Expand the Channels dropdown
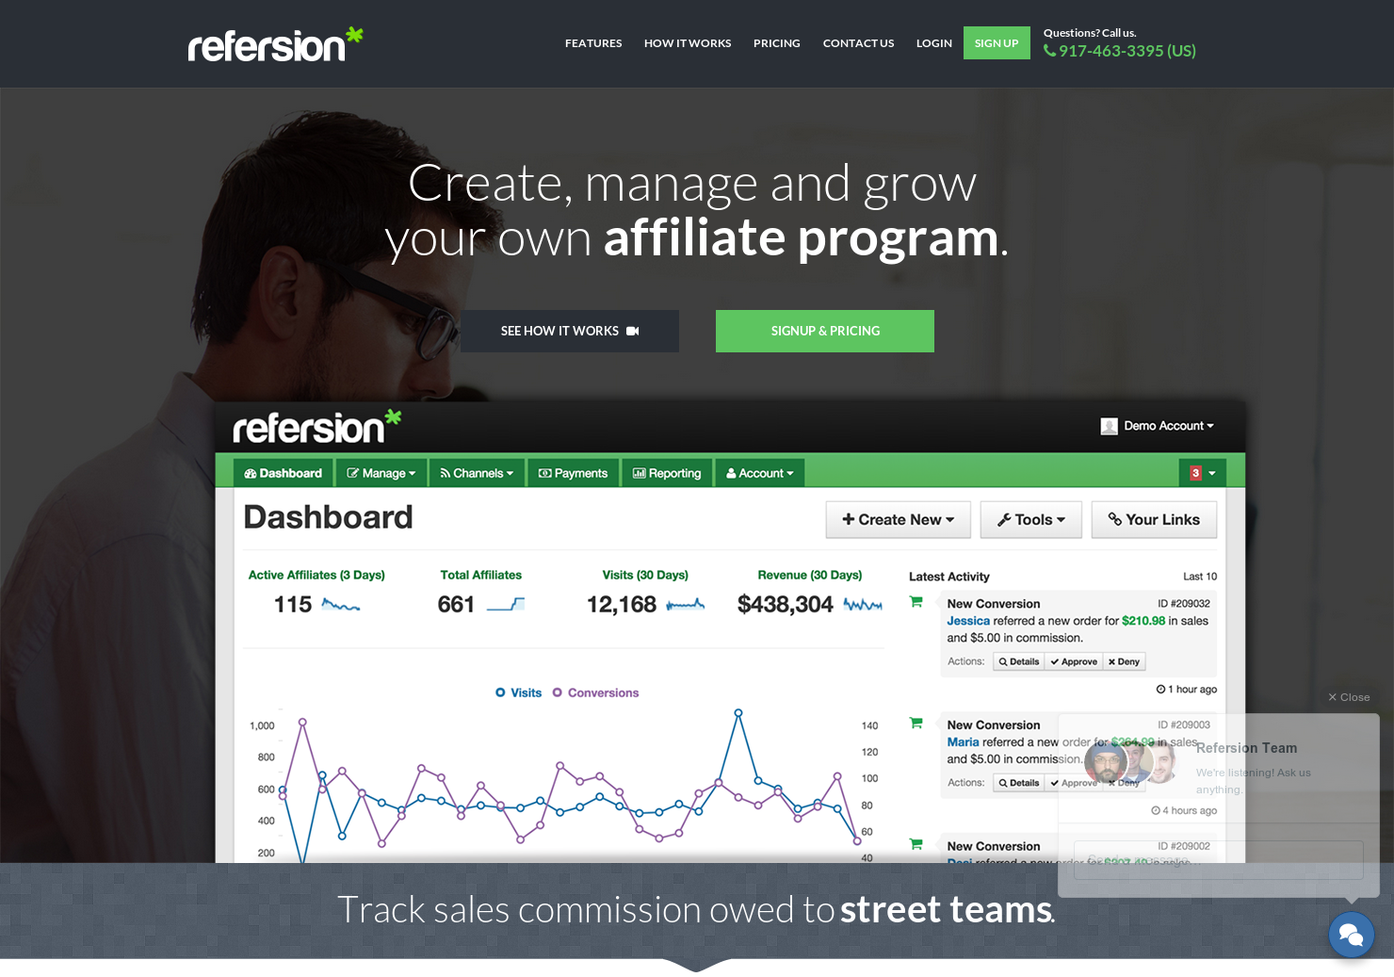The width and height of the screenshot is (1394, 977). tap(477, 473)
